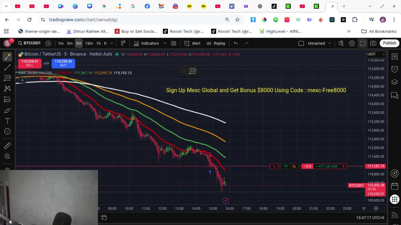Toggle TP on the position line
The height and width of the screenshot is (225, 401).
tap(285, 166)
